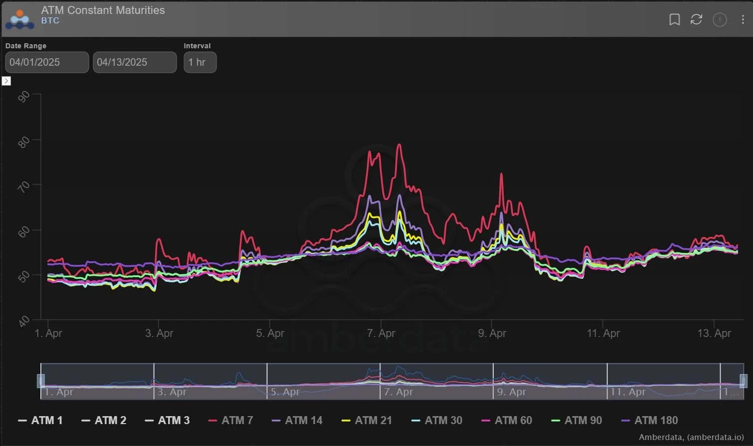Image resolution: width=753 pixels, height=446 pixels.
Task: Click the BTC subtitle label
Action: (50, 21)
